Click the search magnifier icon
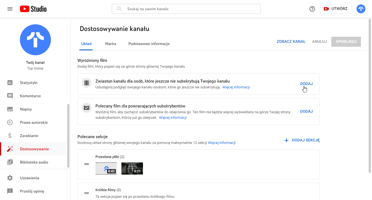372x200 pixels. point(119,9)
